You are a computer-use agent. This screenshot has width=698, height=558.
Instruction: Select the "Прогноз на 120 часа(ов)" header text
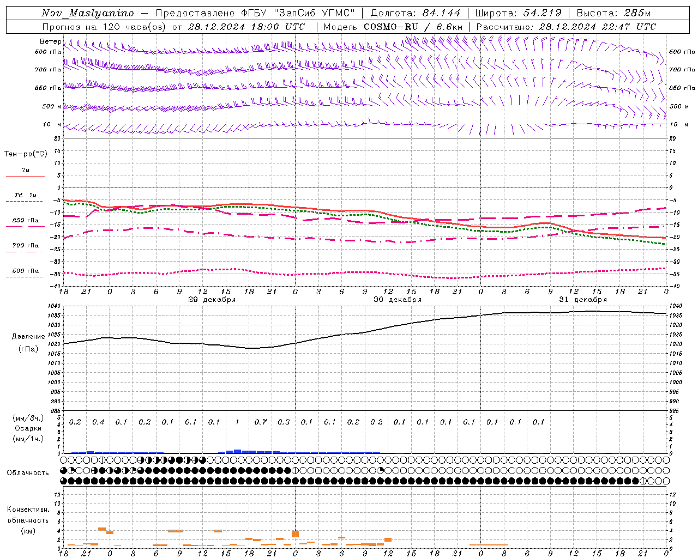click(105, 27)
